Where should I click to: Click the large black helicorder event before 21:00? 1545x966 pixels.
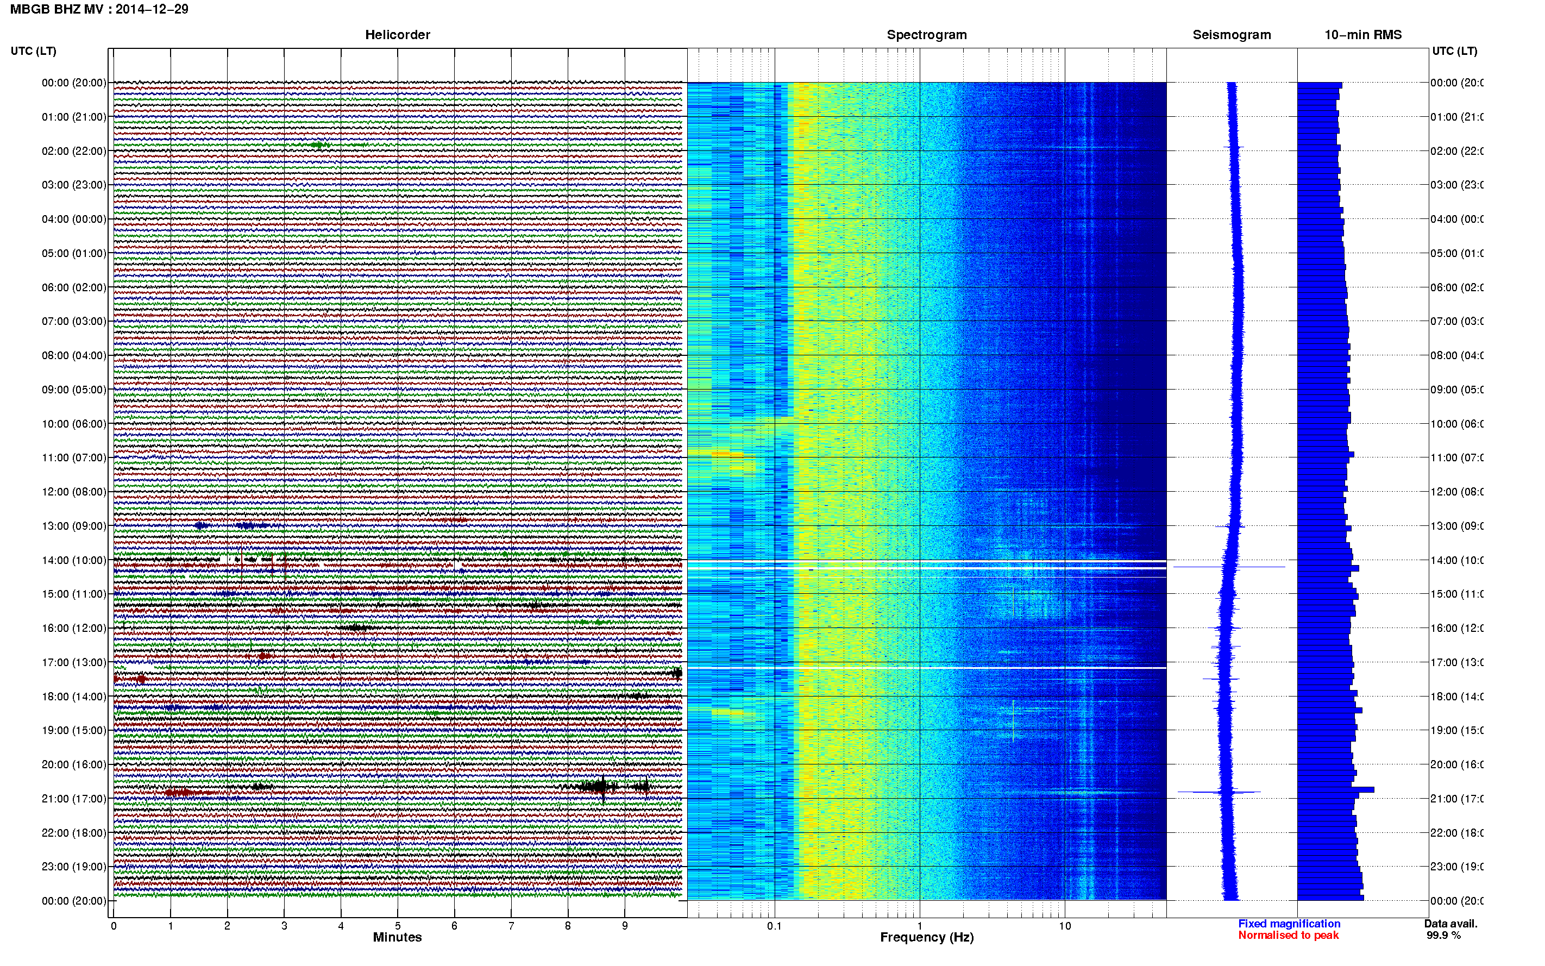[602, 787]
